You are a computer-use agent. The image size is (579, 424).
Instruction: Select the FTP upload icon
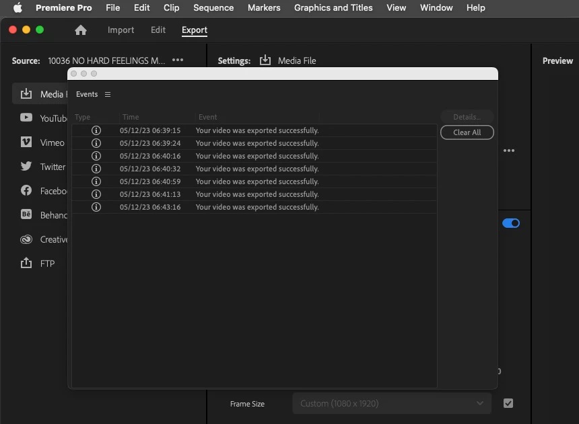click(x=26, y=263)
